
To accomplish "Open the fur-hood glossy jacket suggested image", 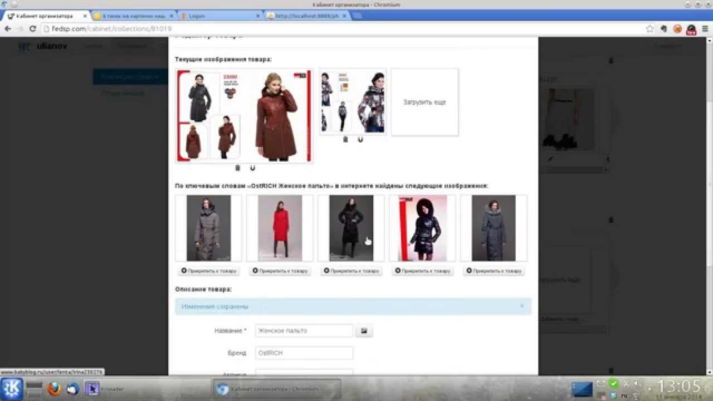I will [423, 228].
